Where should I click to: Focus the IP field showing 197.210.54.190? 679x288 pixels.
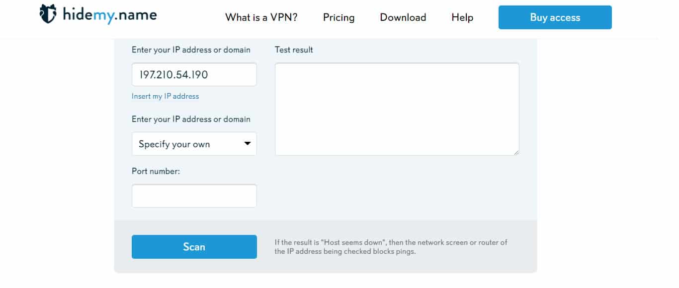[x=194, y=74]
